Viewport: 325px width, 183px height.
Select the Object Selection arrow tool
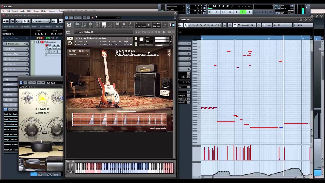(186, 25)
